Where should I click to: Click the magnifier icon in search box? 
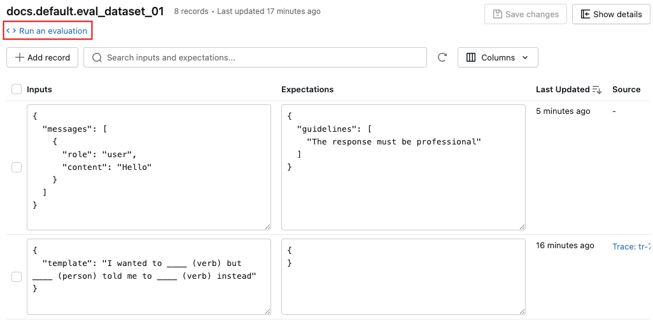[x=97, y=57]
